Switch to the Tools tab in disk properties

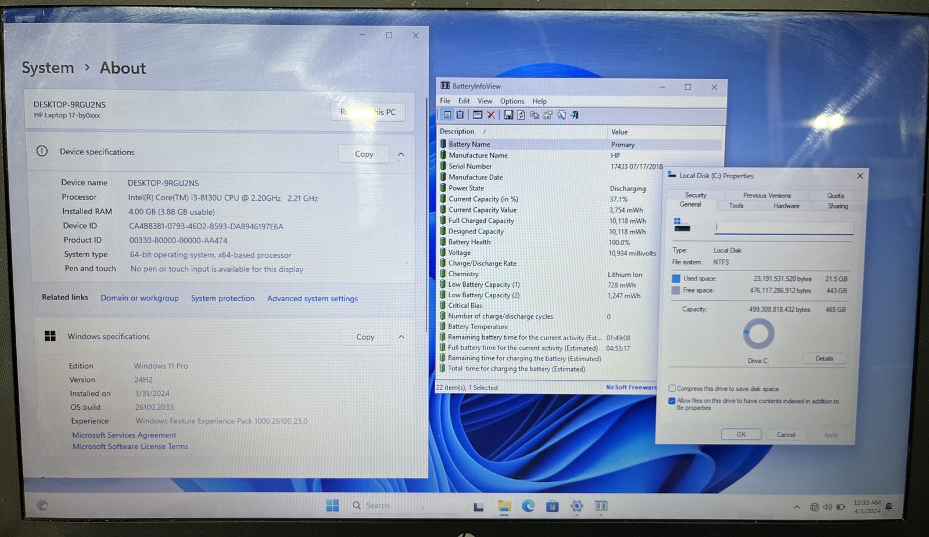tap(736, 206)
